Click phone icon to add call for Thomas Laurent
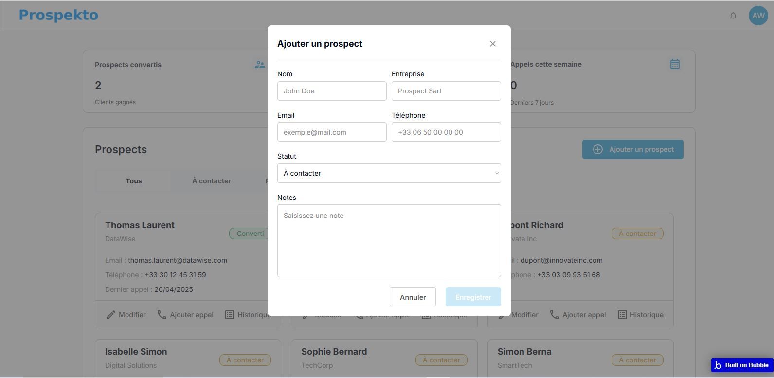774x378 pixels. [162, 315]
